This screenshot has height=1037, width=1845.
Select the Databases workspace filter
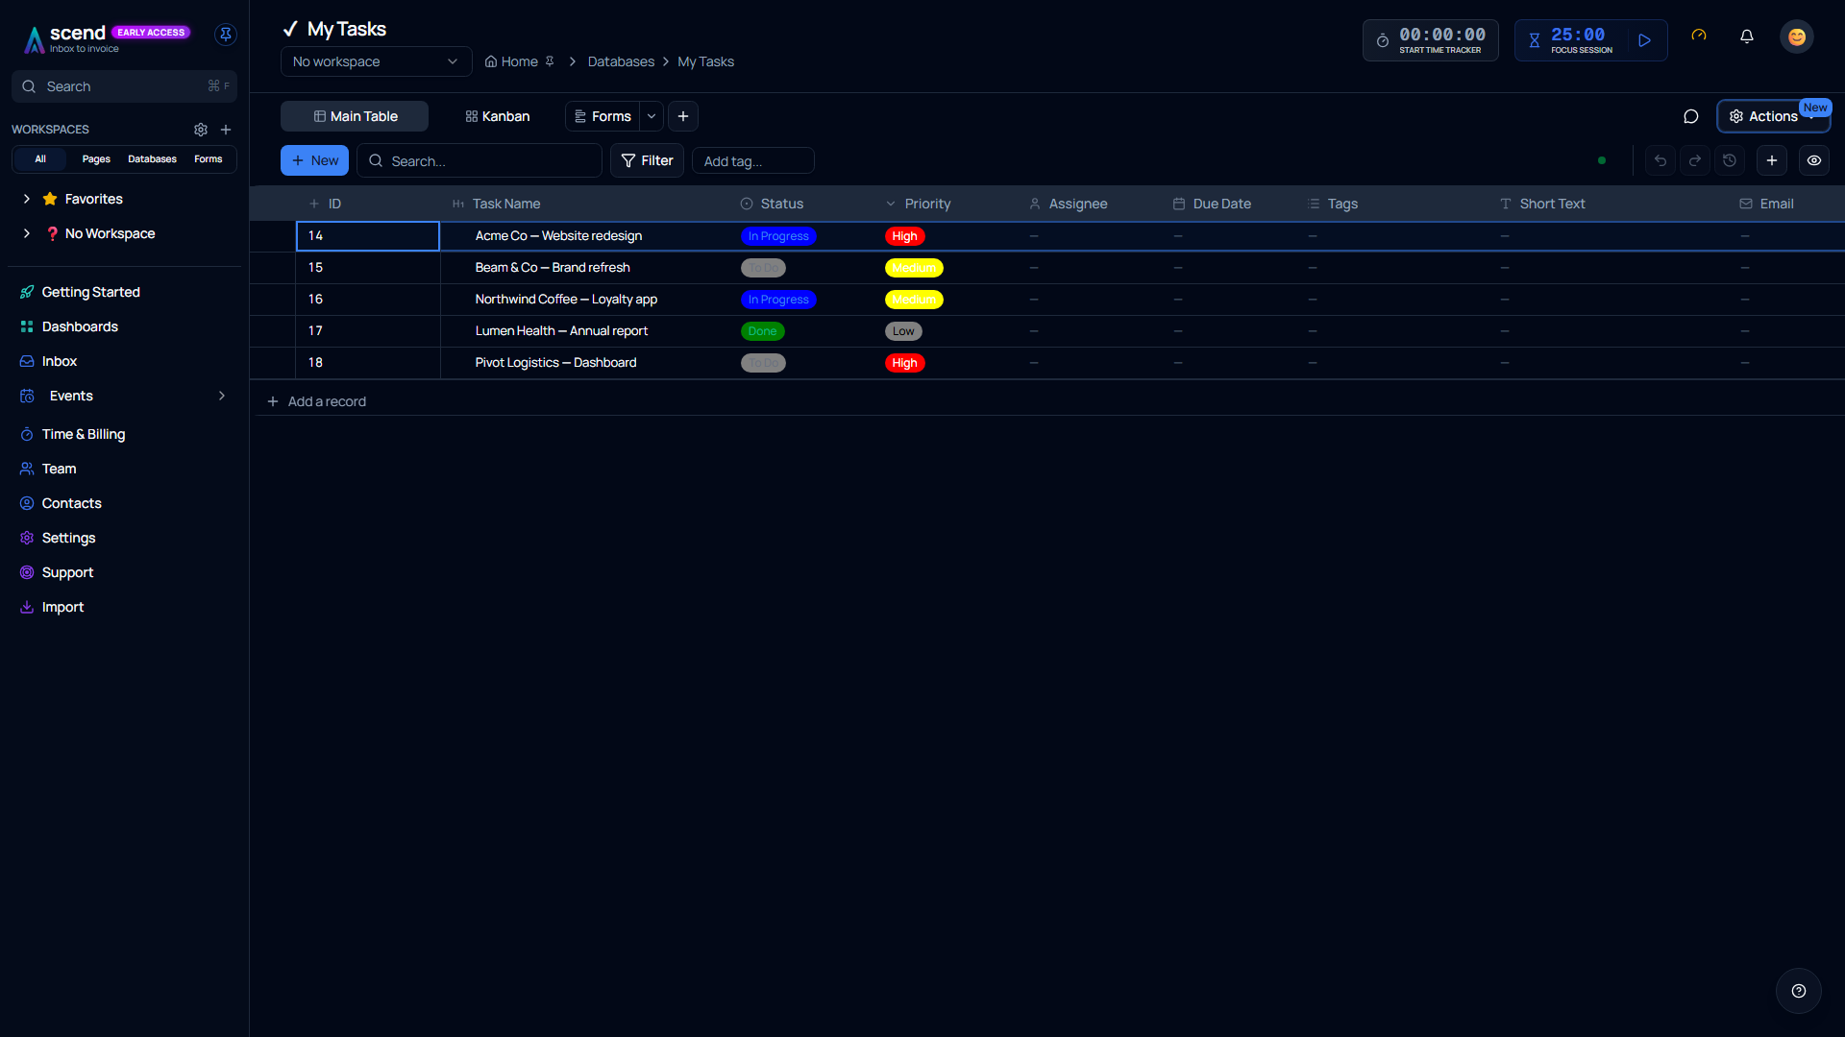click(152, 159)
